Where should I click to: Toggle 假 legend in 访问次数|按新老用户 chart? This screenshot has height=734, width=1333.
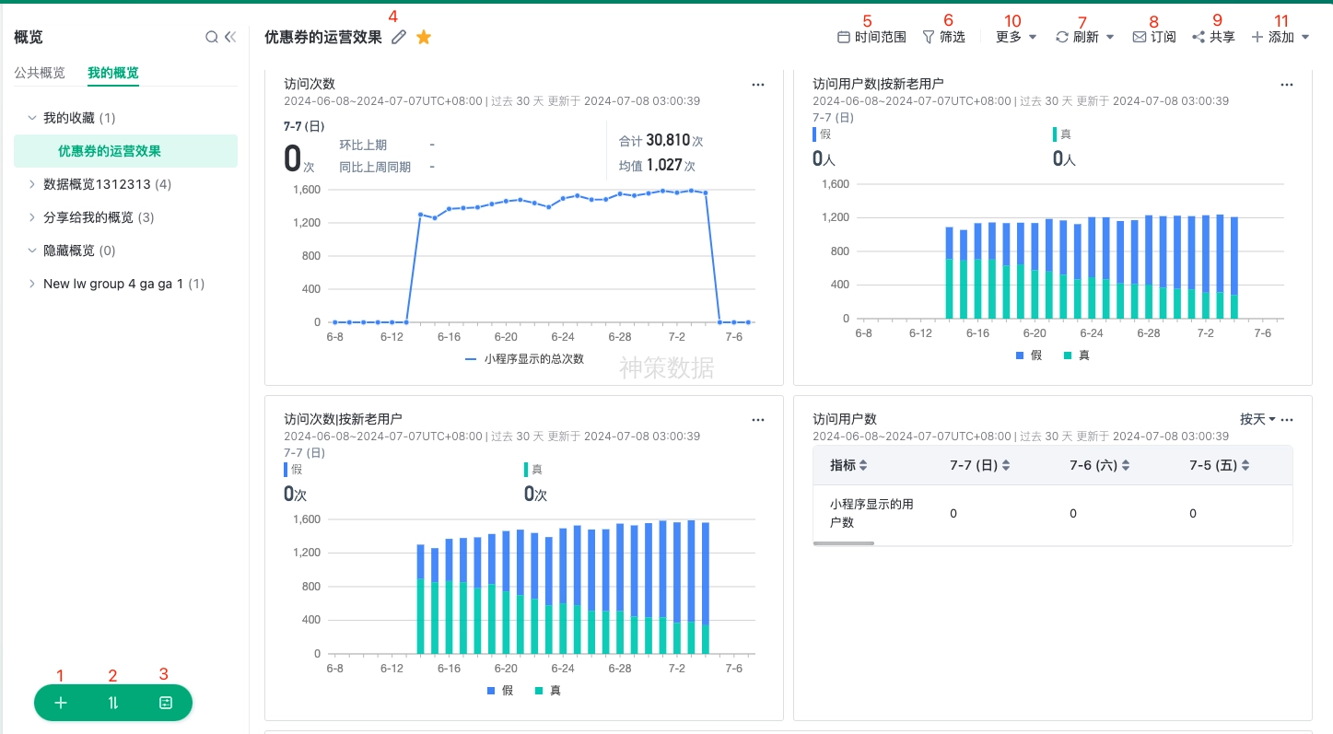click(500, 691)
